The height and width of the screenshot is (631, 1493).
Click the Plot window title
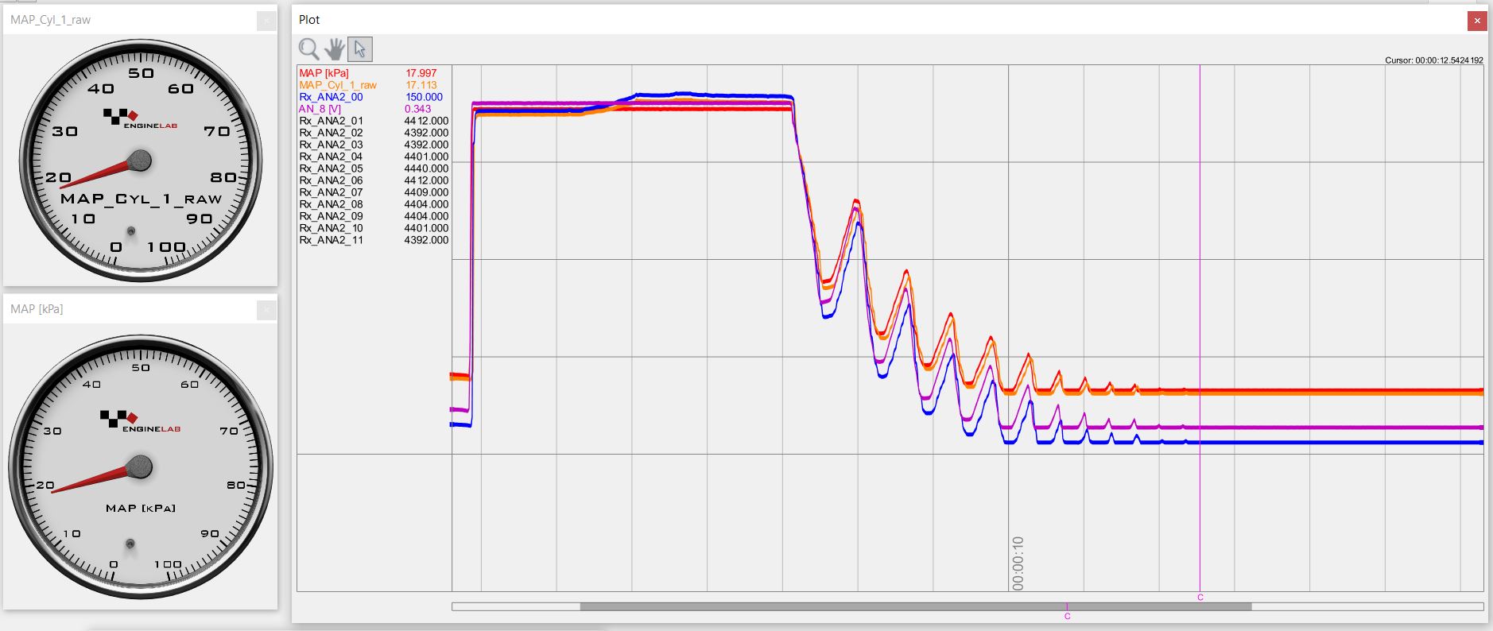[x=309, y=20]
